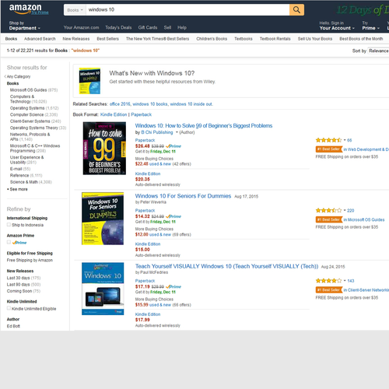Click star rating of How to Solve 99
Viewport: 389px width, 389px height.
tap(328, 140)
